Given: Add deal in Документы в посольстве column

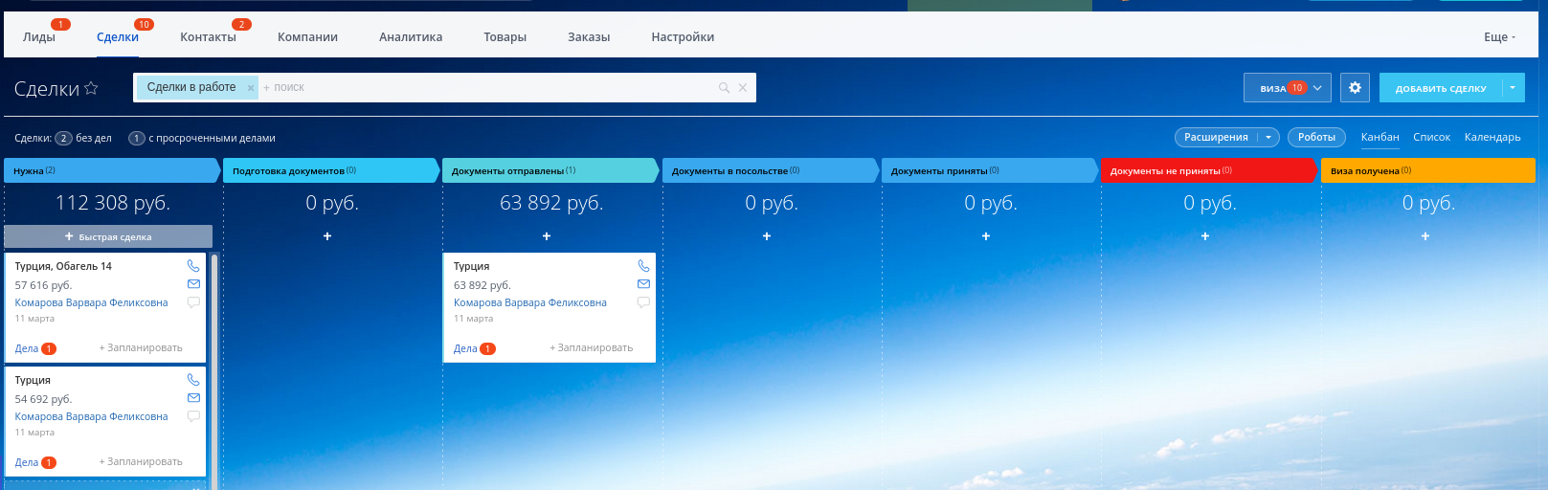Looking at the screenshot, I should pos(767,236).
